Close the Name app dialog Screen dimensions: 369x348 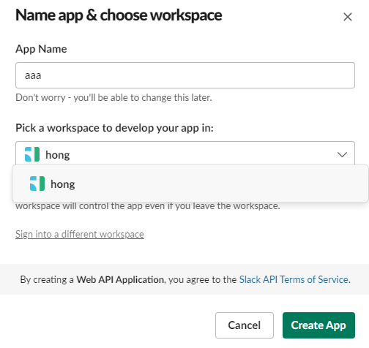click(348, 17)
